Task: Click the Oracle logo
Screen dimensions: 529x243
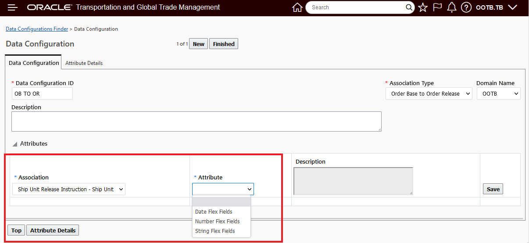Action: [x=50, y=7]
